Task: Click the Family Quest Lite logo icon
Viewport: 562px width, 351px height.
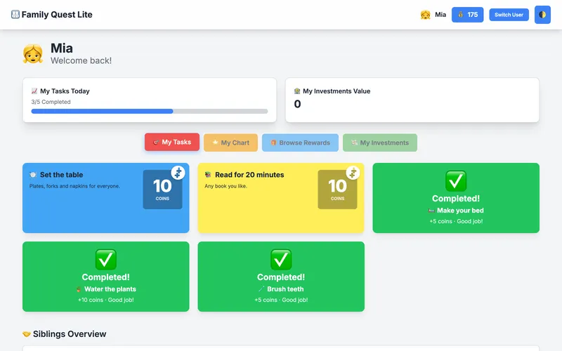Action: [x=15, y=14]
